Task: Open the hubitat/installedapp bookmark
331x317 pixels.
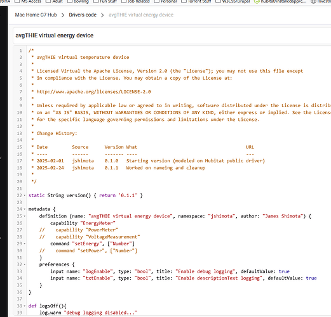Action: tap(280, 1)
